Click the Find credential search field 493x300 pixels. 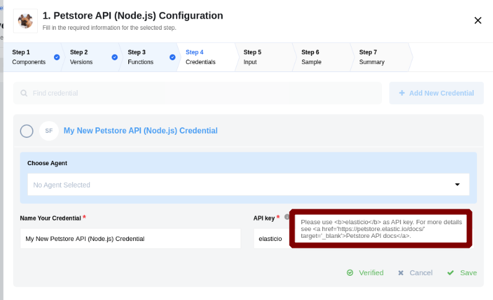(x=197, y=93)
